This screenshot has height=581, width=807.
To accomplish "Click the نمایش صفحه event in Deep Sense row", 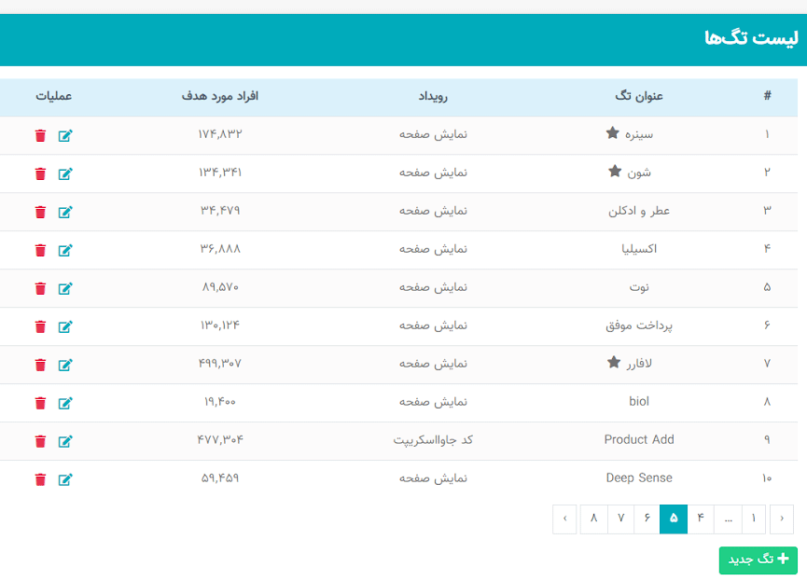I will (x=433, y=478).
